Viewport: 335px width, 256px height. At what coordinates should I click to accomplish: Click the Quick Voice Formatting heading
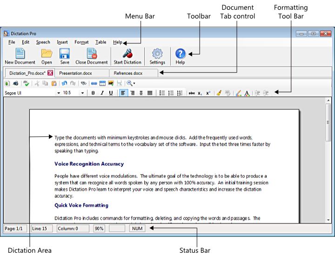click(x=81, y=205)
